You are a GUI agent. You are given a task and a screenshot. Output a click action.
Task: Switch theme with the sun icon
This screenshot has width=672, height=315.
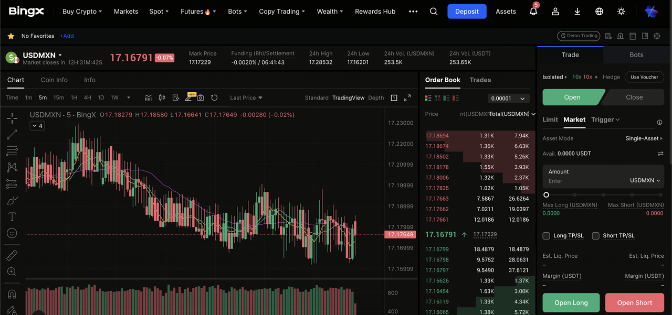point(622,12)
